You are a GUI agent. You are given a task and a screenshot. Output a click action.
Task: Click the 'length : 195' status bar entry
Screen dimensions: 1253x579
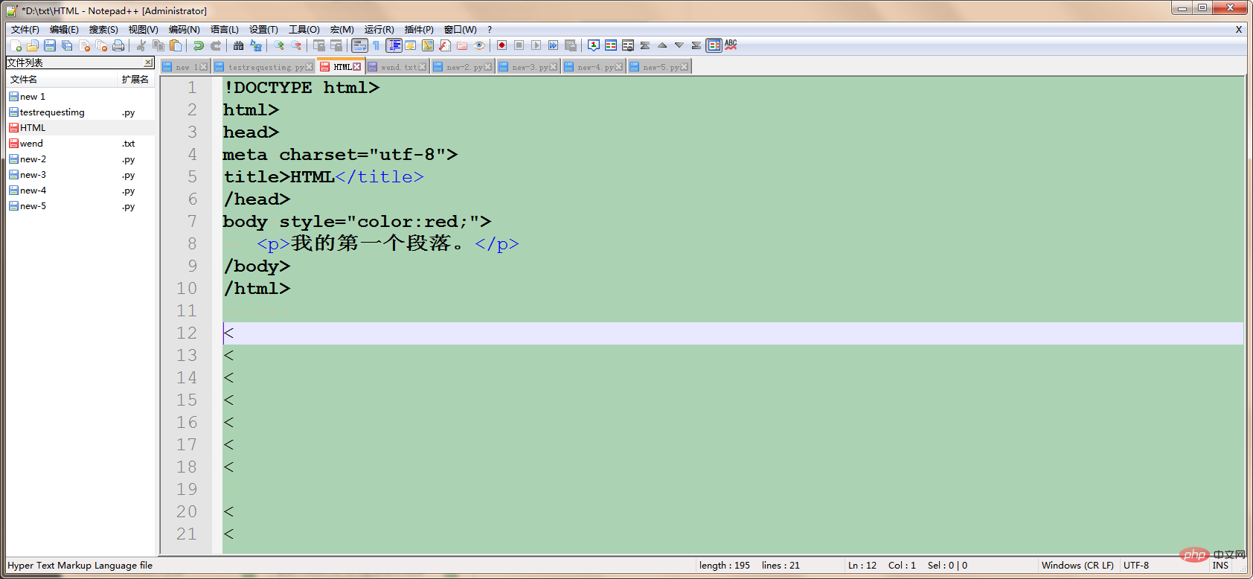(x=725, y=566)
